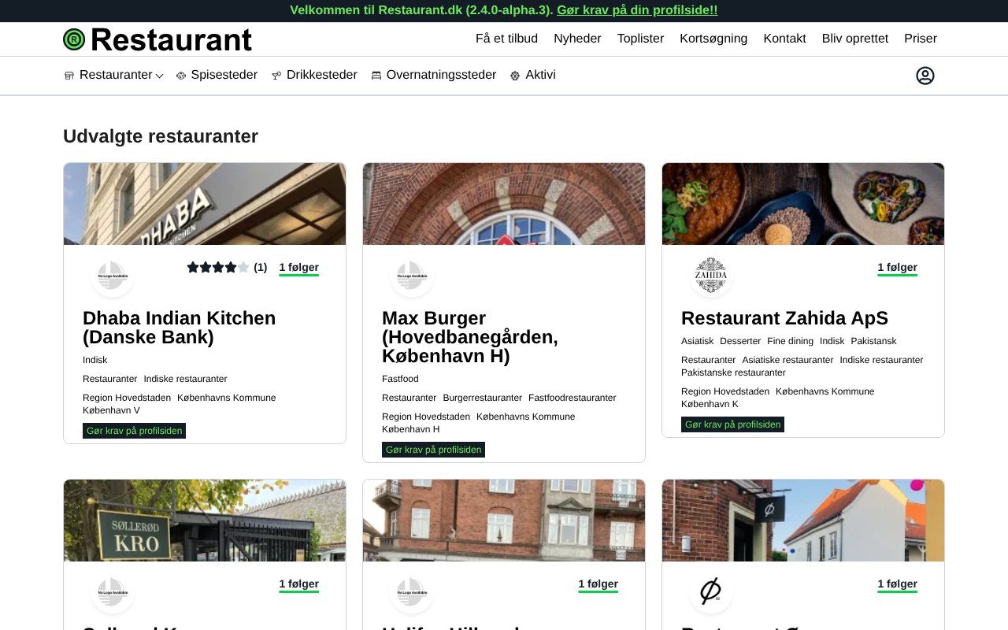Click 'København K' location tag

pos(710,404)
